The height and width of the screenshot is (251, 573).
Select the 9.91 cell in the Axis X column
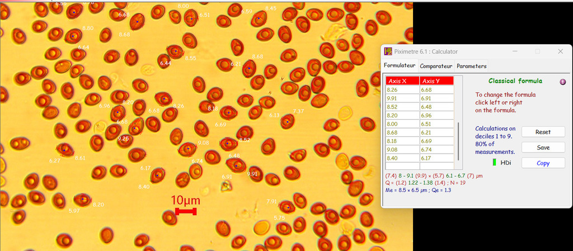coord(403,98)
